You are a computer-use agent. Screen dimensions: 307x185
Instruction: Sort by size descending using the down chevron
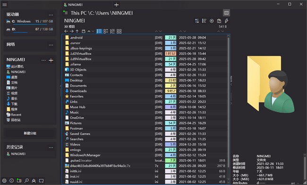223,31
